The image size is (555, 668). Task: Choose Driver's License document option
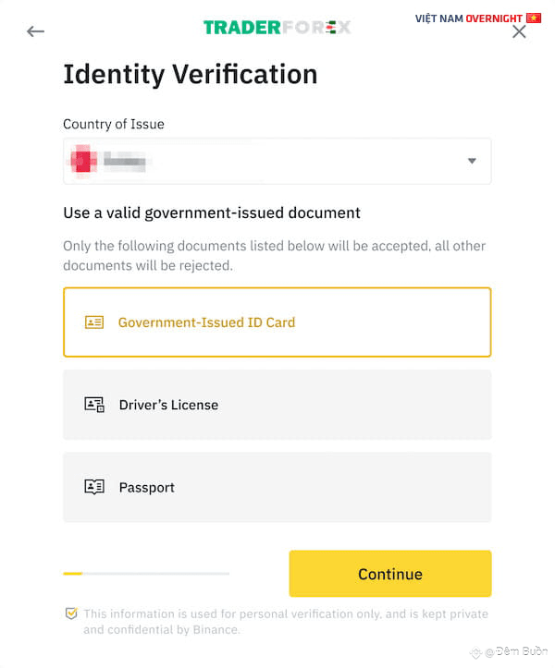(277, 405)
